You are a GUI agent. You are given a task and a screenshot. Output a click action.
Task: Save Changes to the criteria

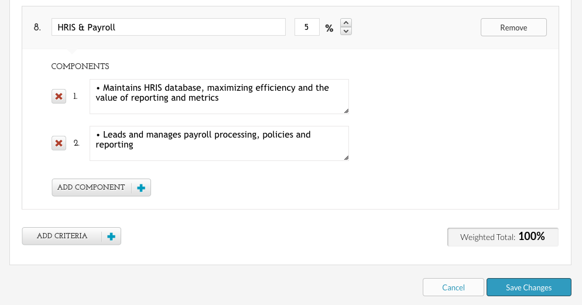point(529,287)
